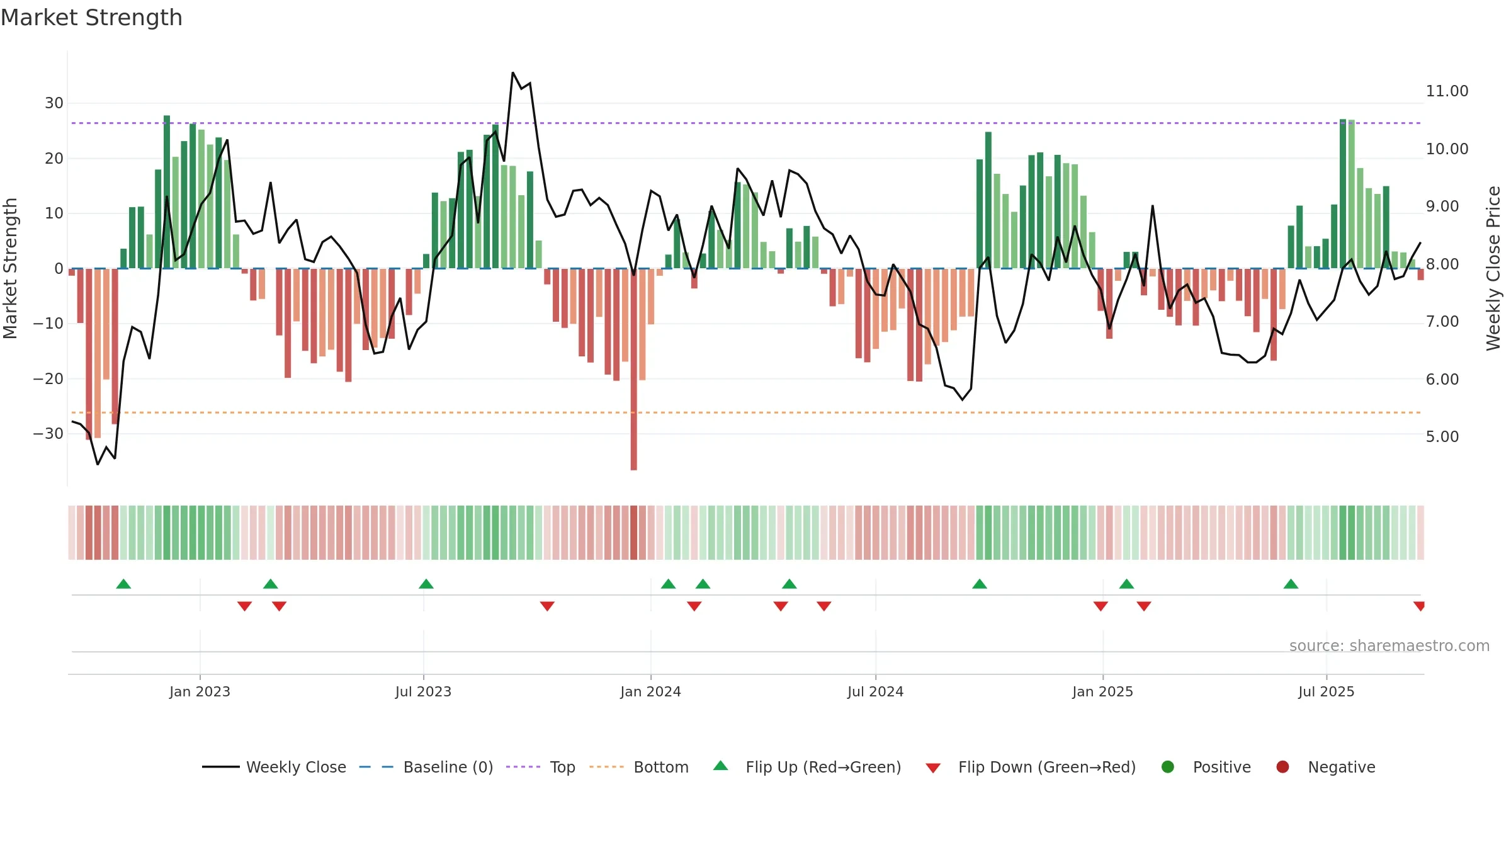Click the Positive green circle legend icon
The height and width of the screenshot is (850, 1511).
[x=1168, y=767]
